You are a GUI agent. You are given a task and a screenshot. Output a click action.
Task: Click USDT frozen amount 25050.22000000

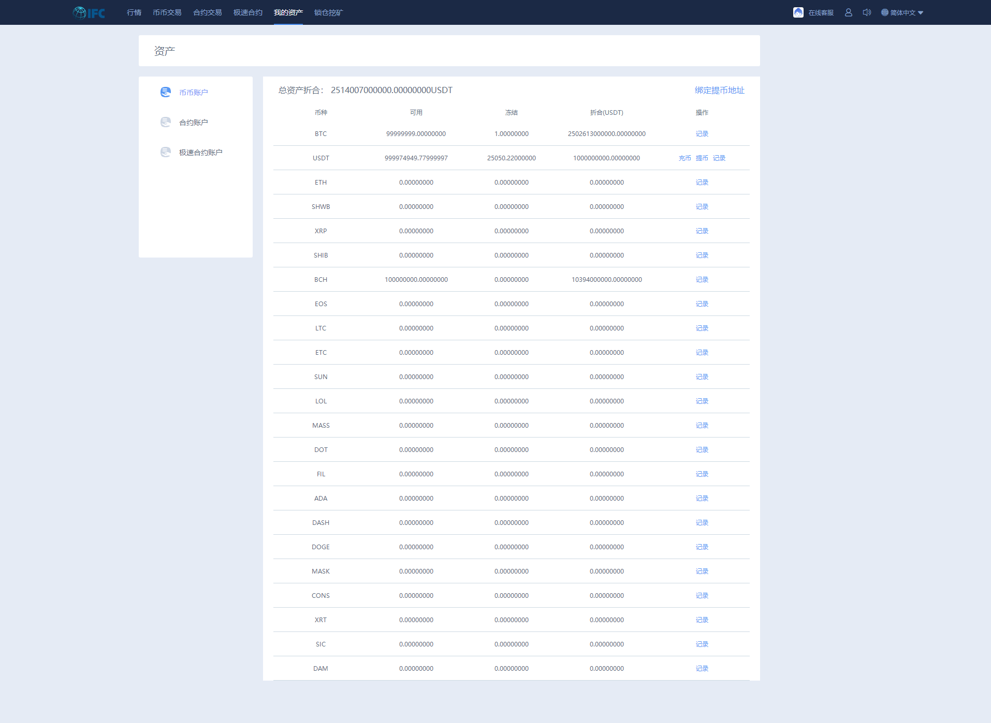coord(512,158)
